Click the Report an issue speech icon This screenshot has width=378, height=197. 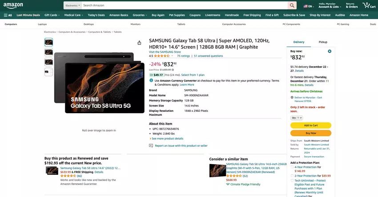coord(151,146)
